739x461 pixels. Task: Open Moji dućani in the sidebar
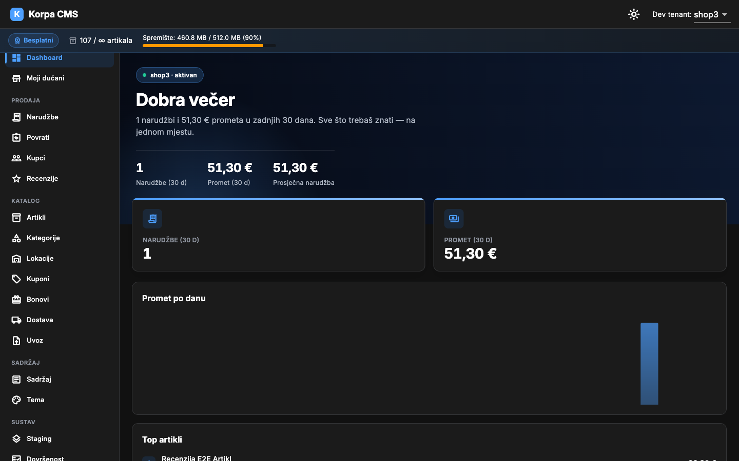60,78
